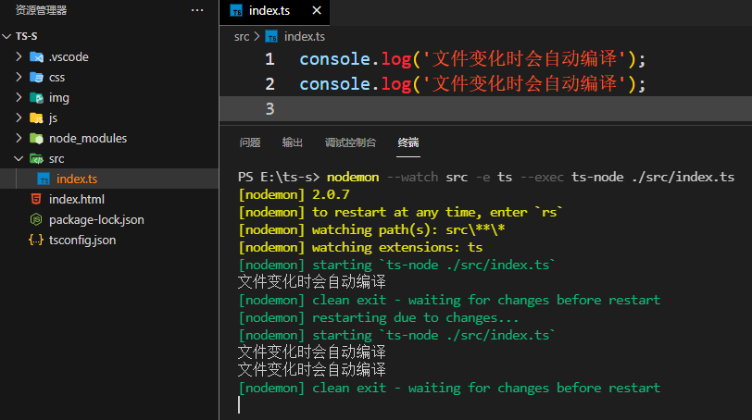Switch to the 输出 panel tab
Image resolution: width=752 pixels, height=420 pixels.
[x=293, y=142]
